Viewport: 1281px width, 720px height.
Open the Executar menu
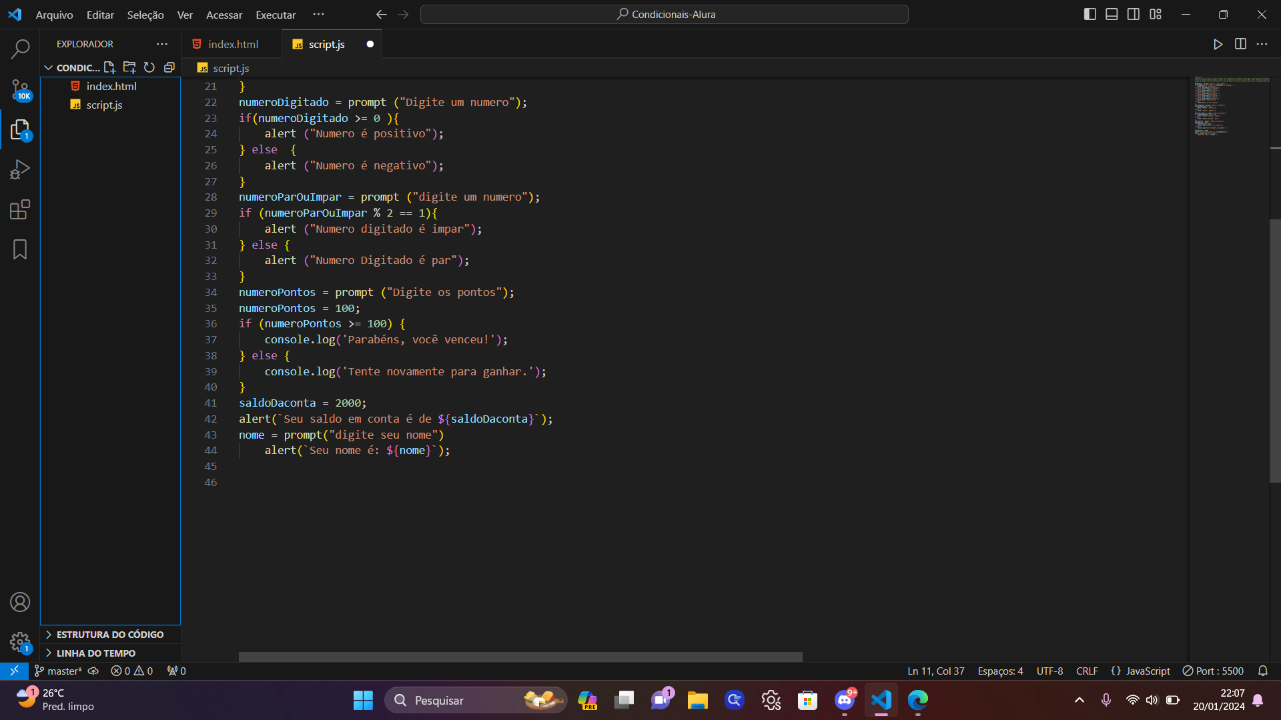pyautogui.click(x=276, y=15)
